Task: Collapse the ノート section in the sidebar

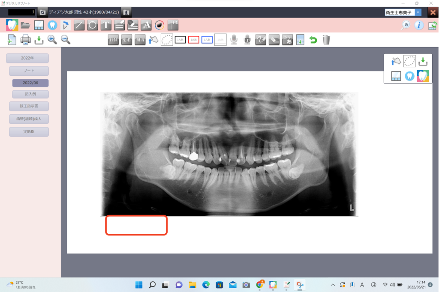Action: point(29,71)
